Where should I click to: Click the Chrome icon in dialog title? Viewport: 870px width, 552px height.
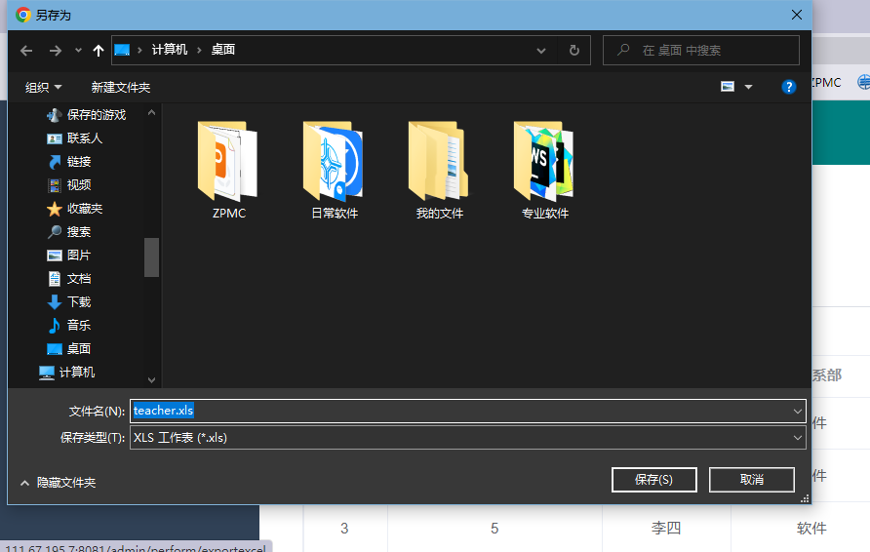(22, 15)
